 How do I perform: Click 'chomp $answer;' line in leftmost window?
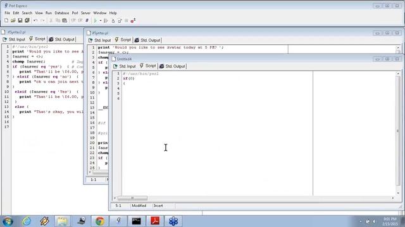(x=29, y=62)
